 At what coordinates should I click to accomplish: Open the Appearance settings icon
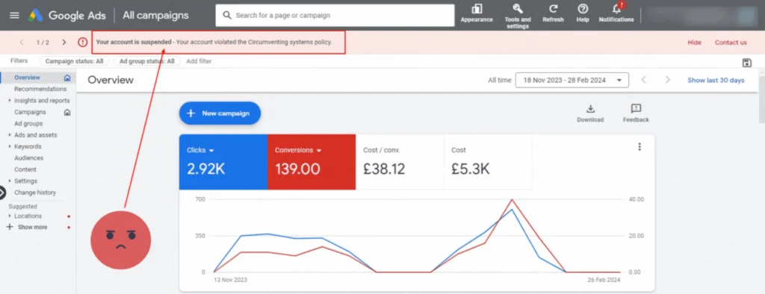477,9
